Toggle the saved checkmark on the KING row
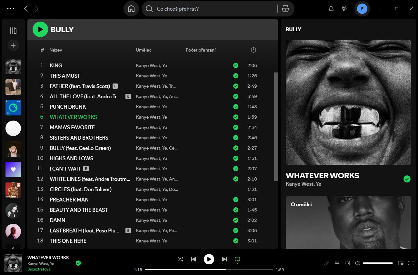Viewport: 418px width, 275px height. tap(236, 65)
